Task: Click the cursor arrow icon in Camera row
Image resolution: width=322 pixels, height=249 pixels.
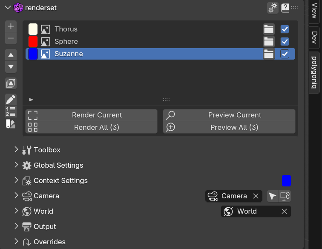Action: click(273, 196)
